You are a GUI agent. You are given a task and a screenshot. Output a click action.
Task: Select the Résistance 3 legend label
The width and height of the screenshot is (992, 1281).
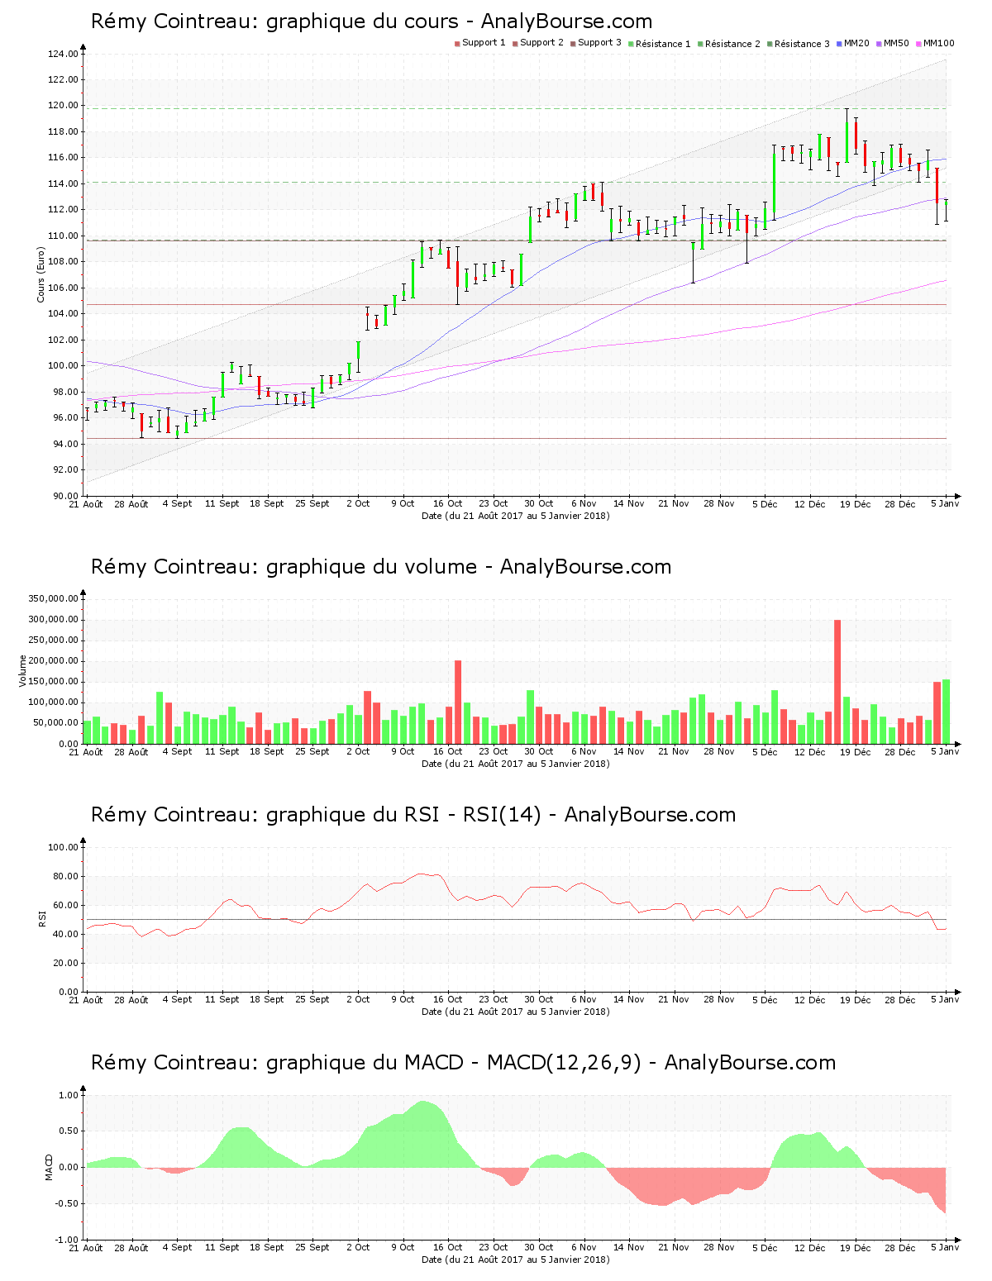pyautogui.click(x=802, y=44)
